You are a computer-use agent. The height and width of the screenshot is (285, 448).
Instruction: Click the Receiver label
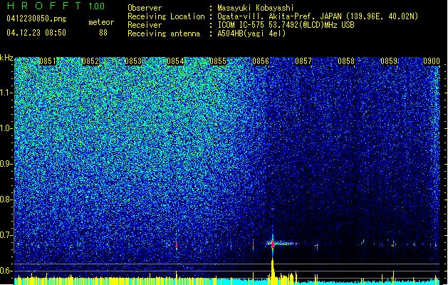pyautogui.click(x=145, y=25)
